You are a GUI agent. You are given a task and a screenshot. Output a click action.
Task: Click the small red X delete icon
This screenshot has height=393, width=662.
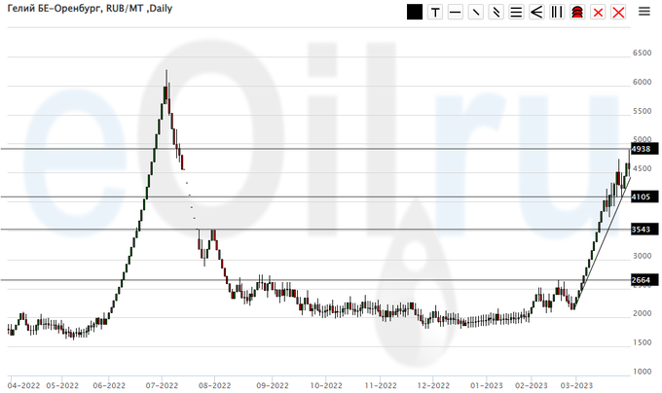click(598, 12)
